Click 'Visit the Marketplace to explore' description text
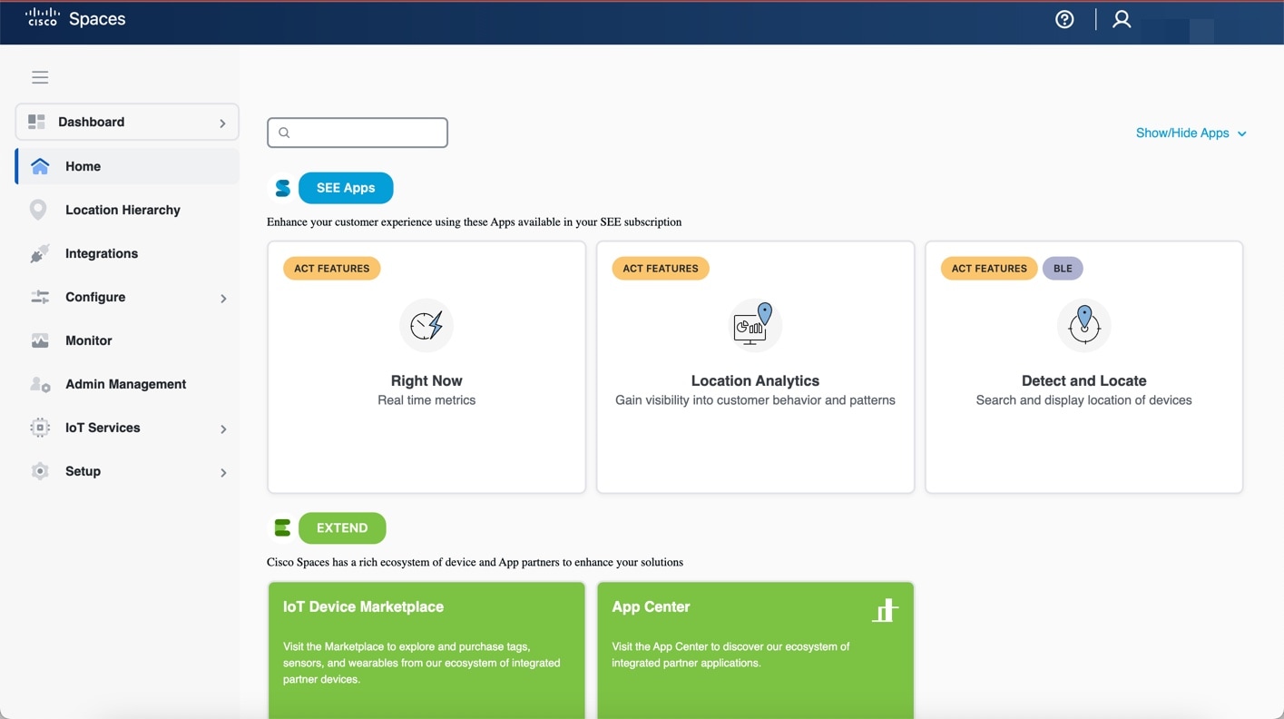 (x=421, y=663)
